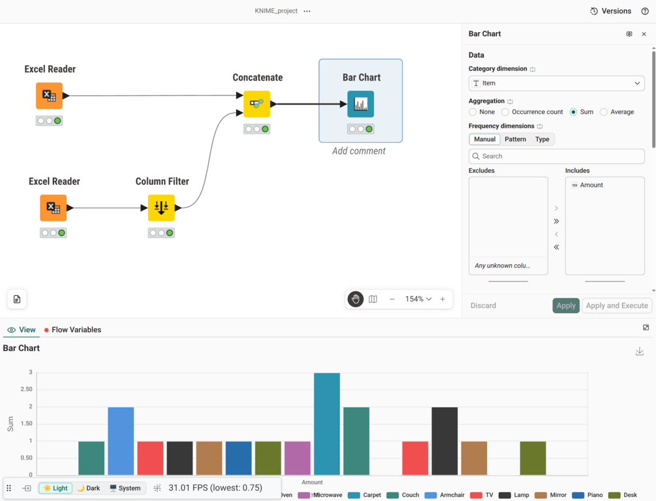Image resolution: width=656 pixels, height=501 pixels.
Task: Expand the view panel to full size
Action: pyautogui.click(x=646, y=328)
